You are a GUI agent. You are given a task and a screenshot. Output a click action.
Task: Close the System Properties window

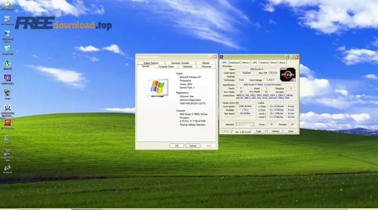click(215, 57)
